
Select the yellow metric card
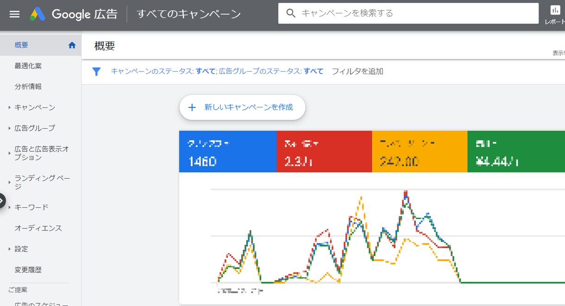click(x=420, y=151)
